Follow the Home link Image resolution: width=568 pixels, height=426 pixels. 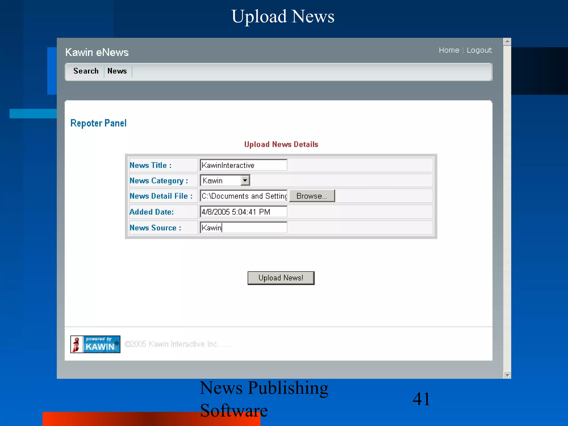click(449, 50)
